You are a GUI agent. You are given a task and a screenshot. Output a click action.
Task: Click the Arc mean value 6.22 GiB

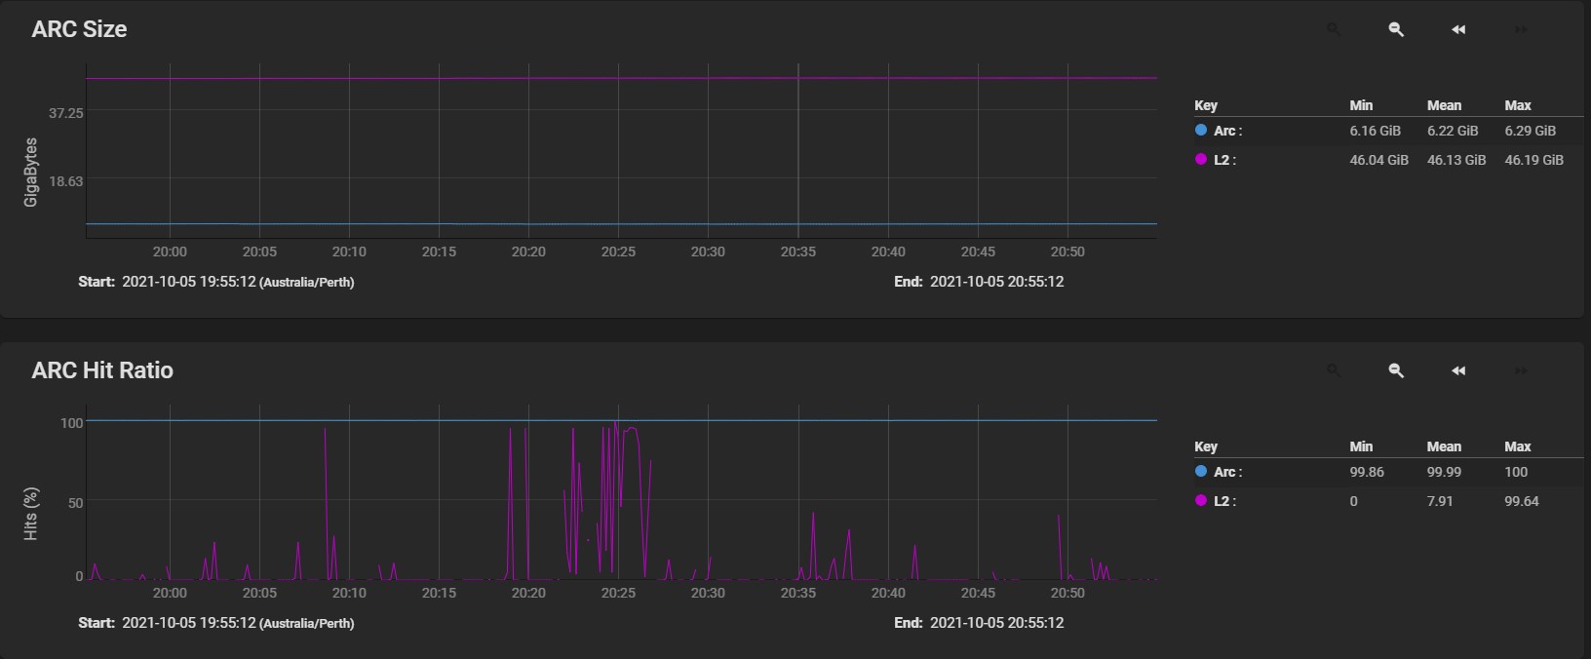click(x=1453, y=131)
